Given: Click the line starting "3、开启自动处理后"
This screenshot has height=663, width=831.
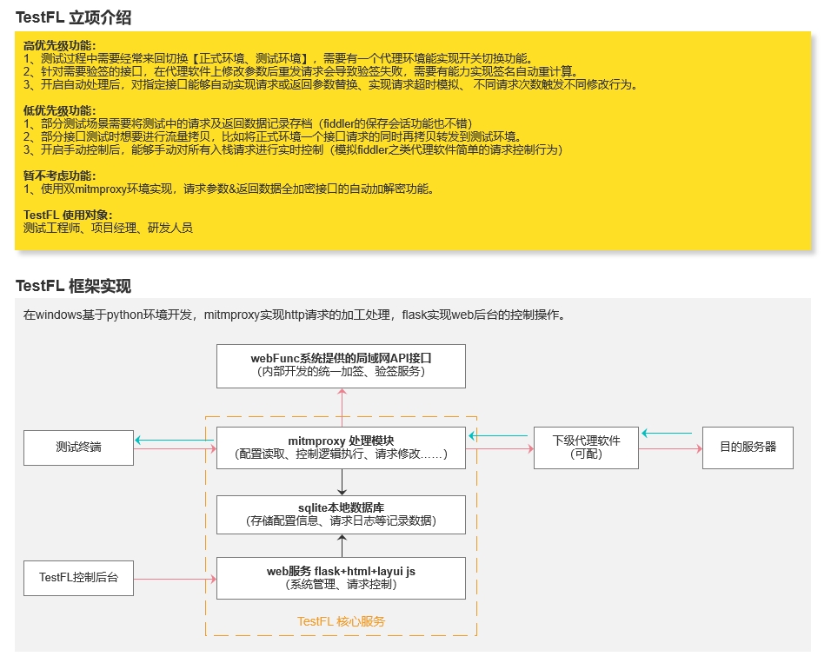Looking at the screenshot, I should [x=330, y=84].
